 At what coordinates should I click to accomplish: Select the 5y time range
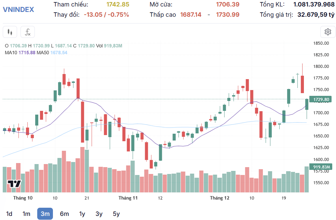pyautogui.click(x=116, y=214)
